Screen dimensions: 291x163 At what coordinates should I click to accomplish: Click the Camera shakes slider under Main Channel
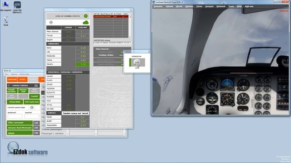coord(121,52)
